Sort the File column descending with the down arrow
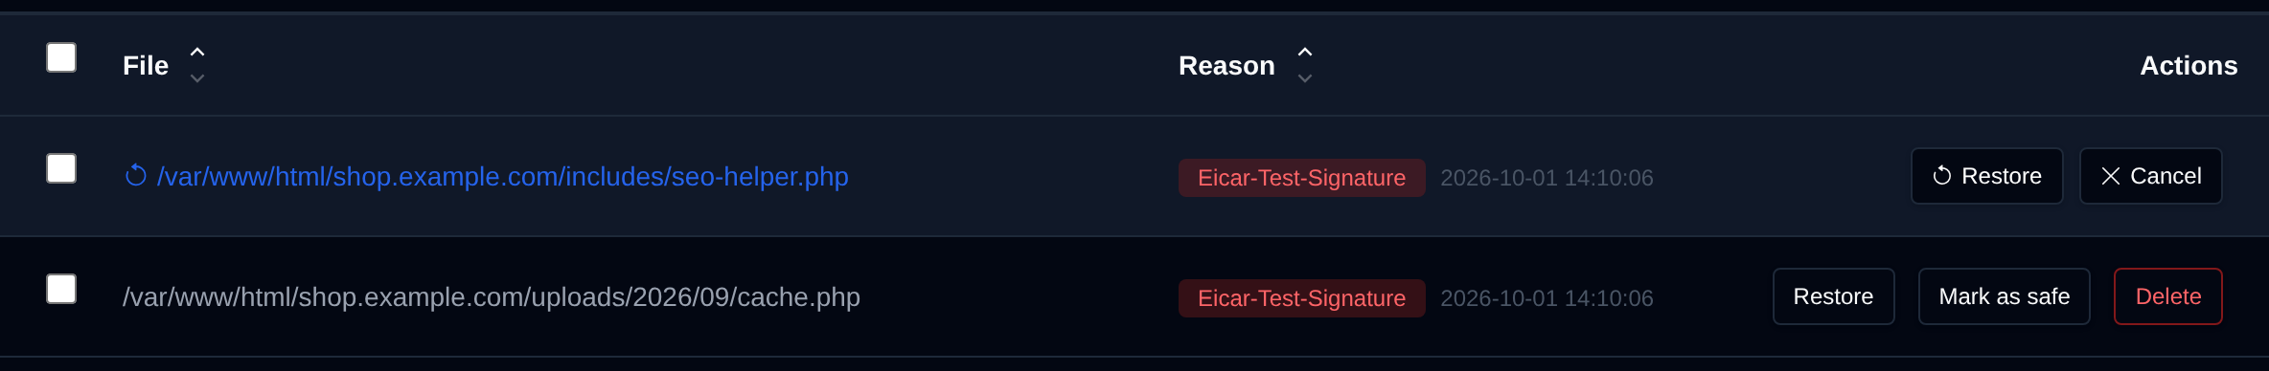Screen dimensions: 2269x371 [x=197, y=78]
